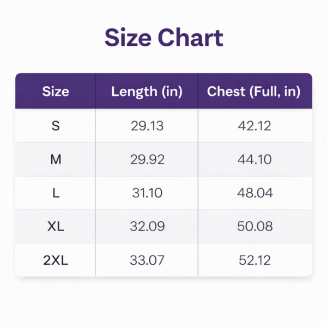Click the word 'Chart' in the title
Viewport: 327px width, 327px height.
click(190, 38)
